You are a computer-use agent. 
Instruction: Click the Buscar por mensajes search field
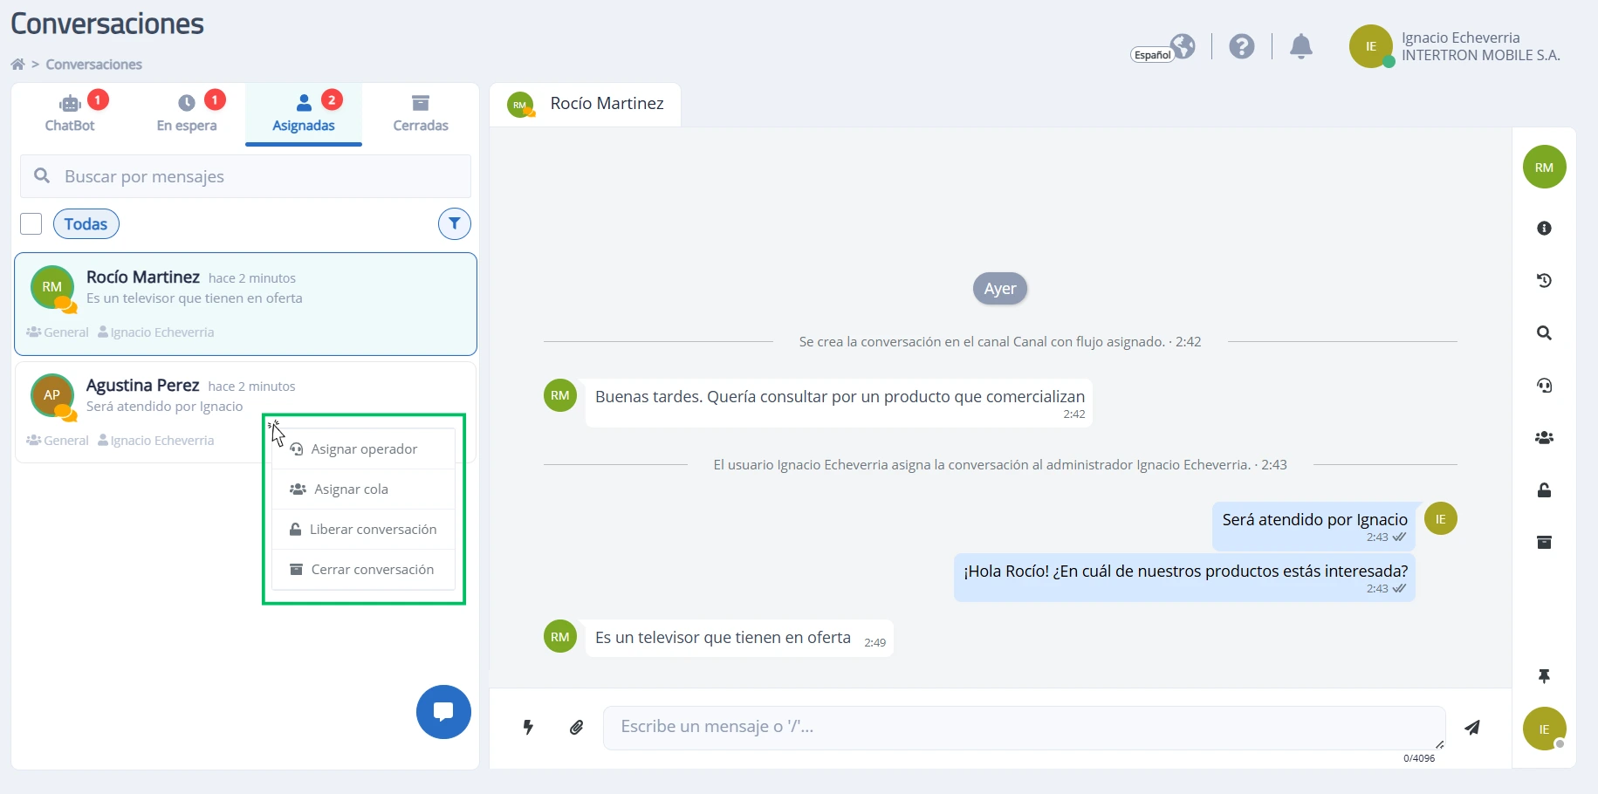coord(245,176)
